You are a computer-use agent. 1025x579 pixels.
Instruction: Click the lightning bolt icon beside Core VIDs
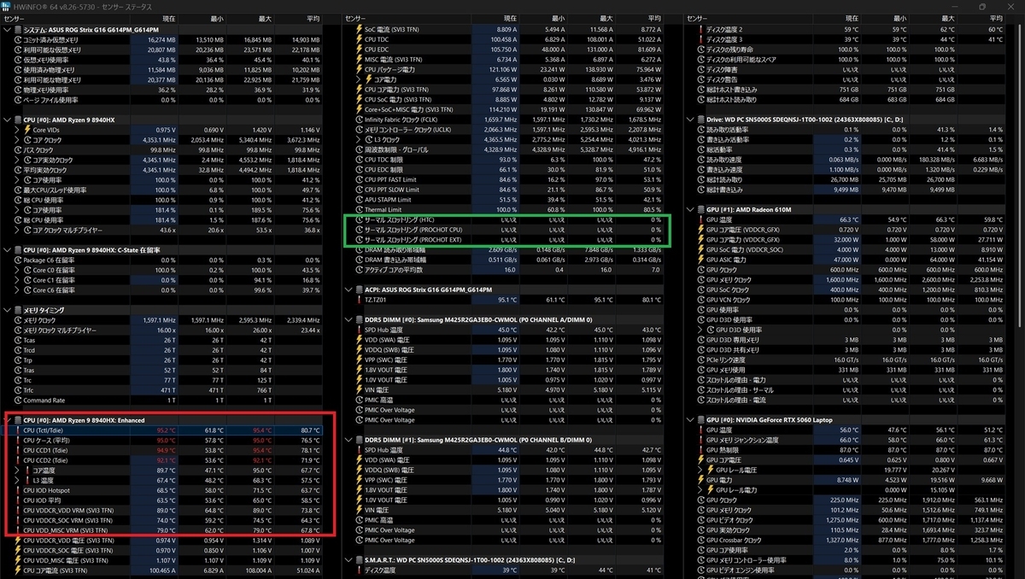coord(28,129)
